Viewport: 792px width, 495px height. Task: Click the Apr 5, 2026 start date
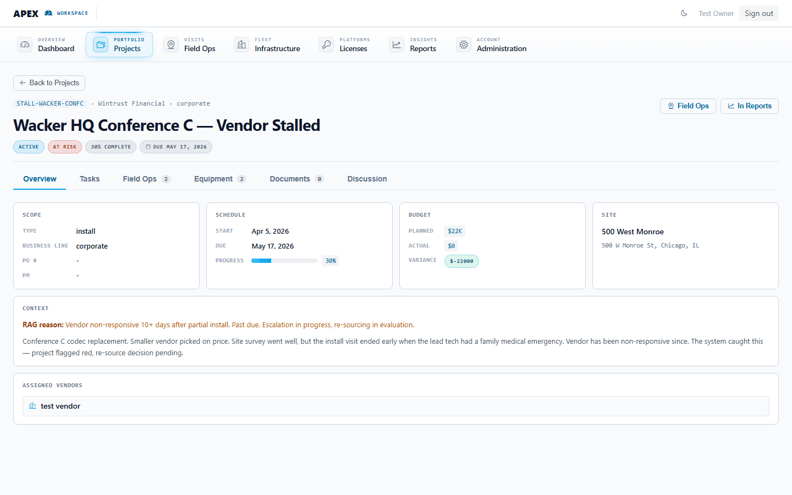270,231
